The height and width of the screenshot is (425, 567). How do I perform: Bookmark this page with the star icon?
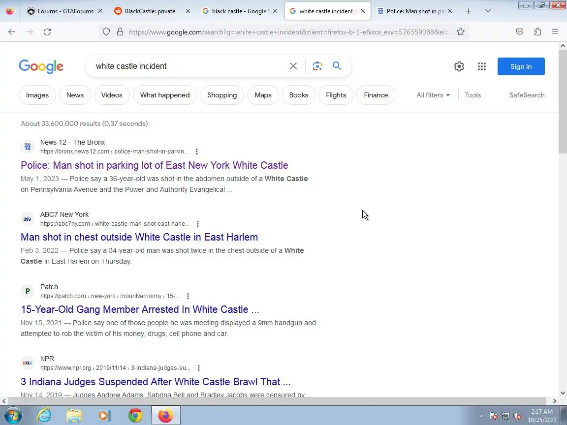coord(460,32)
